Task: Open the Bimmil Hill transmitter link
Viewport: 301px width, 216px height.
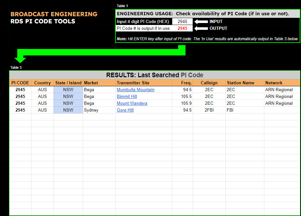Action: coord(127,96)
